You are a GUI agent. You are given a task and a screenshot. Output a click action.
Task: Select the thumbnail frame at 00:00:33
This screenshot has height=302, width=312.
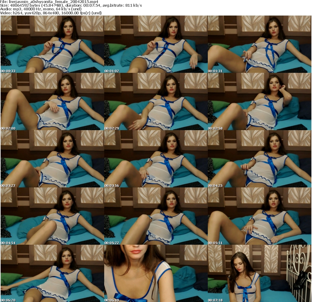[52, 44]
